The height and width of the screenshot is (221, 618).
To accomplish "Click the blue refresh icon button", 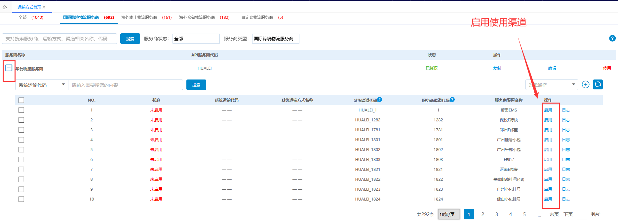I will click(598, 85).
